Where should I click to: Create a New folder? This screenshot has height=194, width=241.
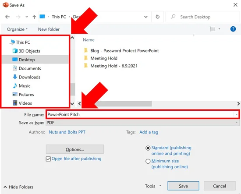(x=49, y=29)
